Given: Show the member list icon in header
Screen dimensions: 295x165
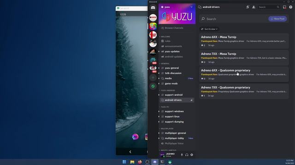Looking at the screenshot, I should click(x=254, y=7).
